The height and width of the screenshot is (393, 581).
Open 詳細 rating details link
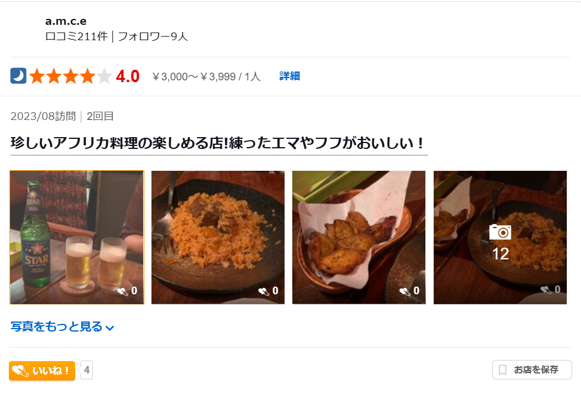point(289,76)
